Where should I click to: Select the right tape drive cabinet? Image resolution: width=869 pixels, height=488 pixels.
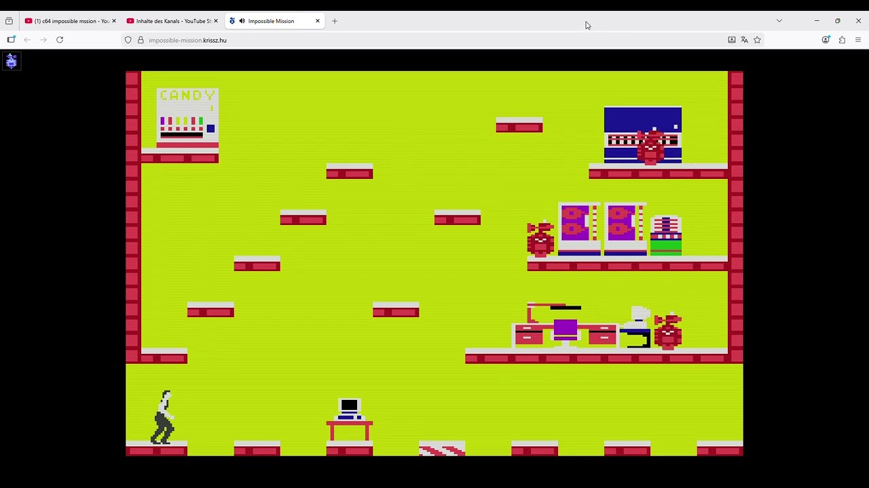tap(625, 229)
